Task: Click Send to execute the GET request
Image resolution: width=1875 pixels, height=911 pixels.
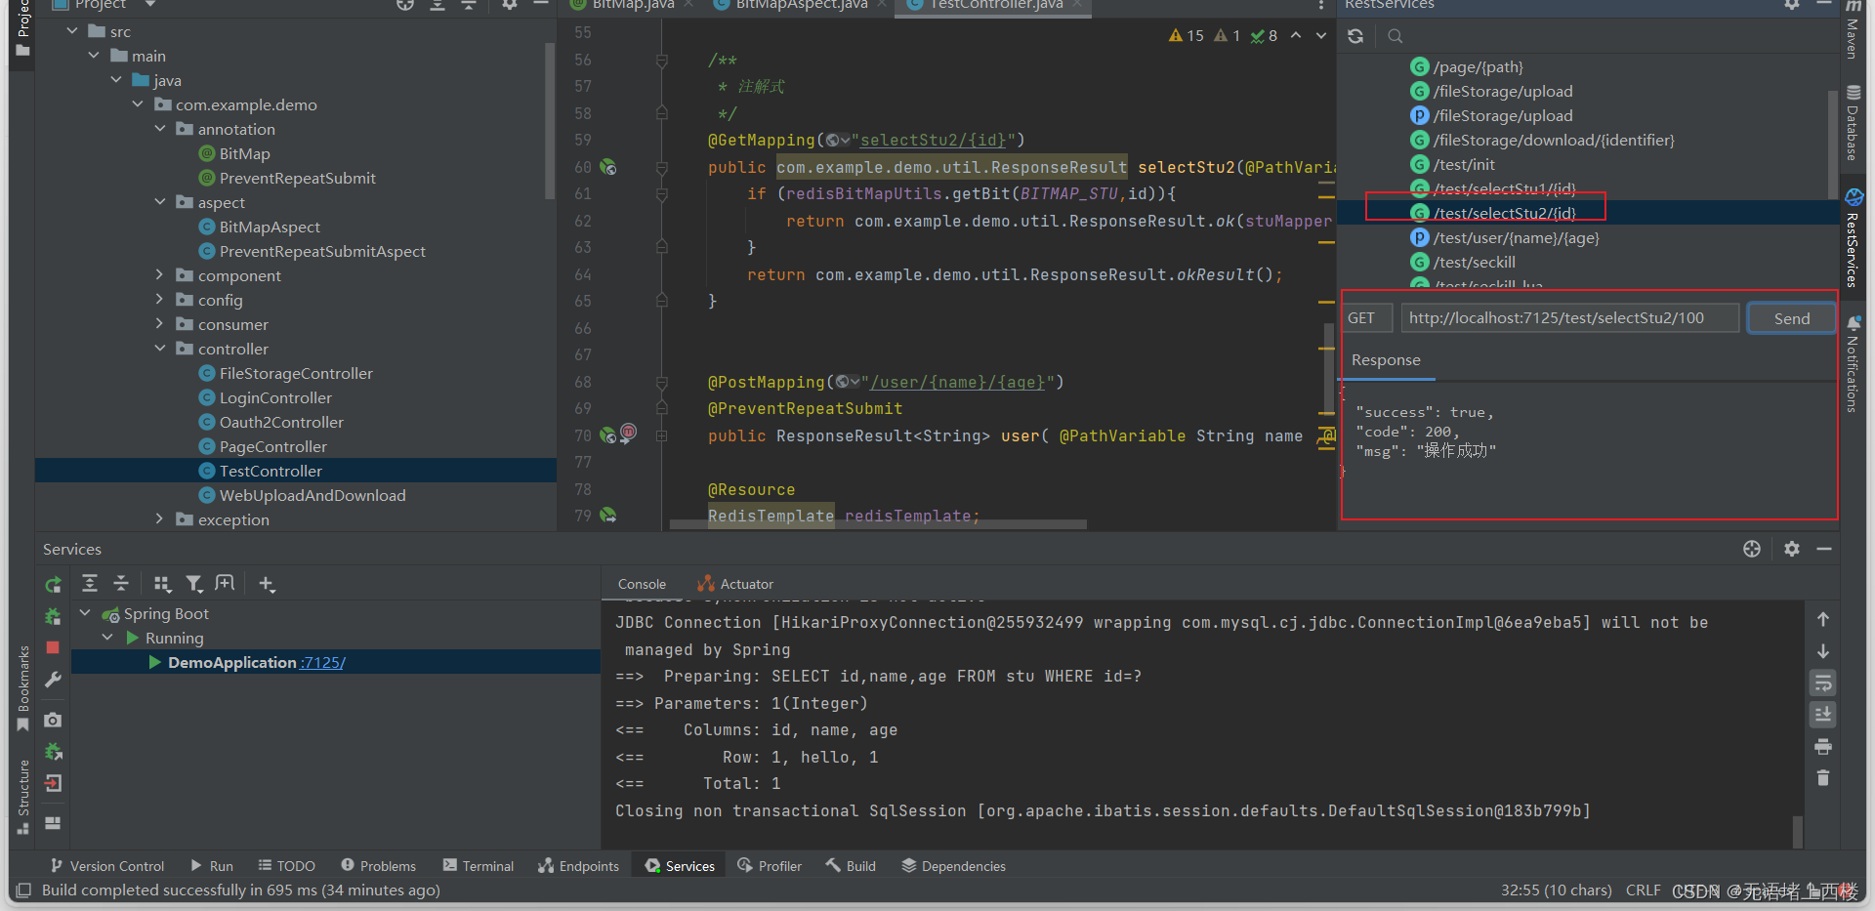Action: tap(1790, 317)
